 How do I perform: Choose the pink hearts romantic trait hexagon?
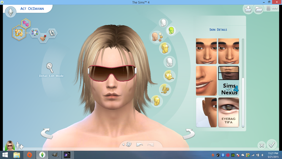point(26,23)
